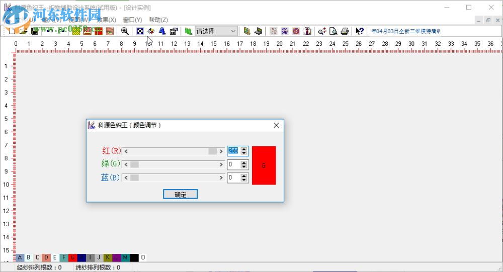This screenshot has width=503, height=272.
Task: Click the purple speckled texture effect icon
Action: (285, 31)
